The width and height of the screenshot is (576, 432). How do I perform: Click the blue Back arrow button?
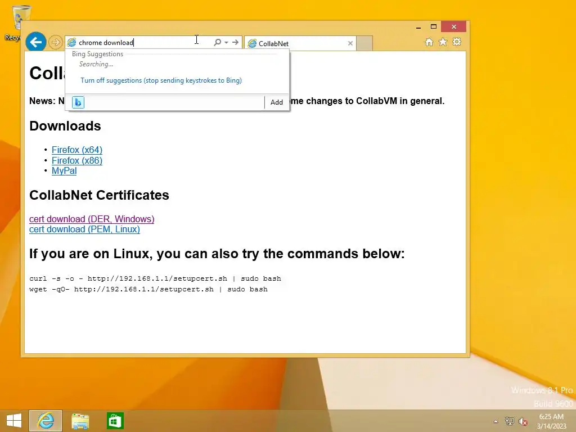[36, 42]
